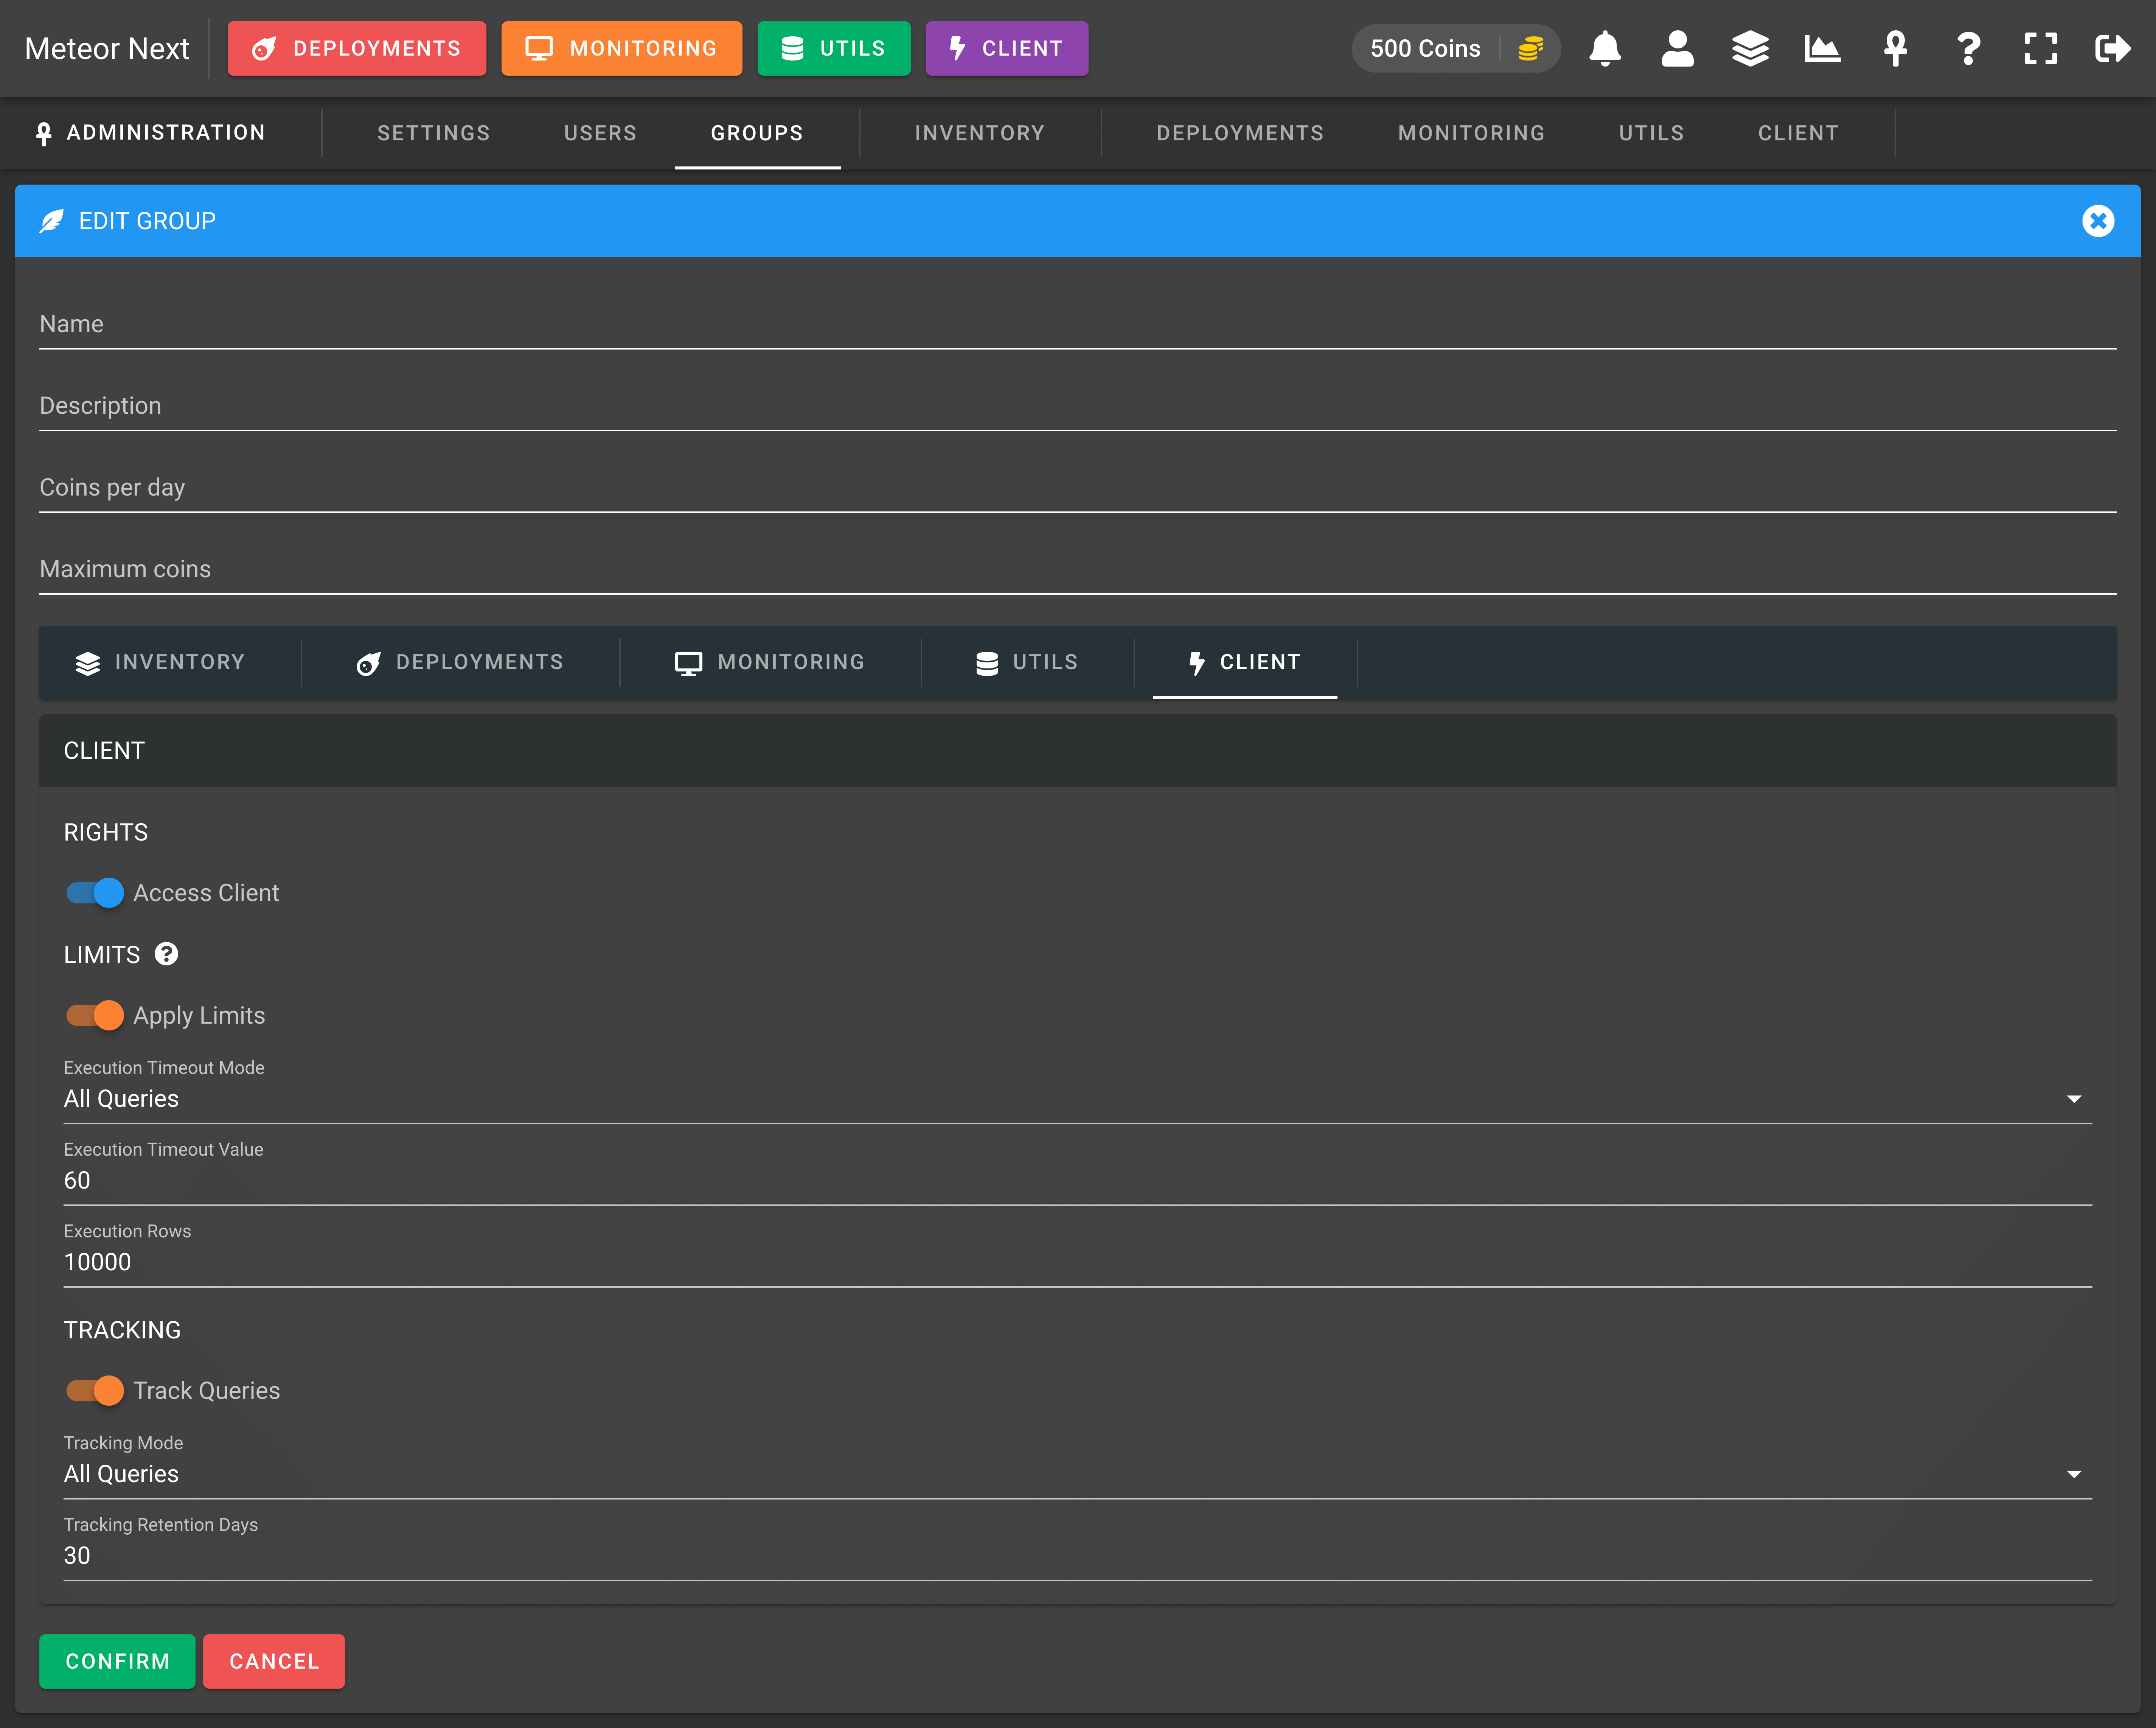Expand the Execution Timeout Mode dropdown

coord(1078,1099)
